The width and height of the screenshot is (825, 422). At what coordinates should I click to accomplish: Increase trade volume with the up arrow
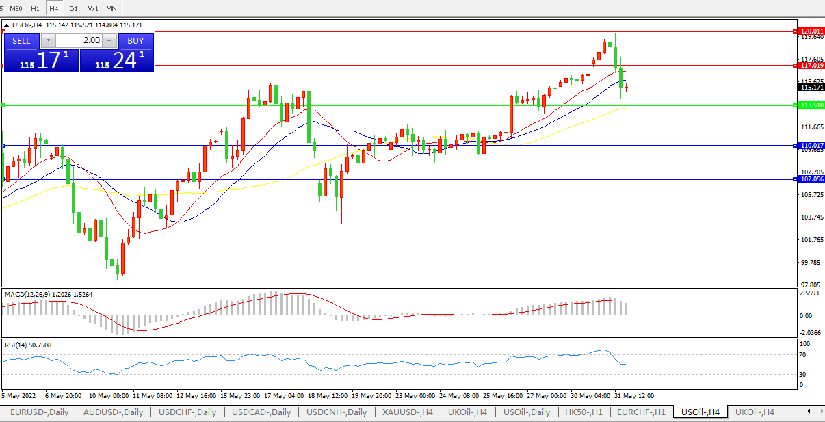pos(109,40)
